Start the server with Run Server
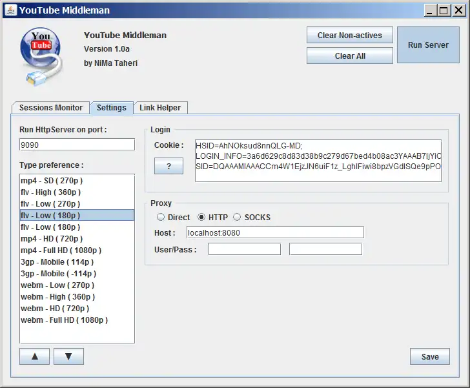 [428, 45]
